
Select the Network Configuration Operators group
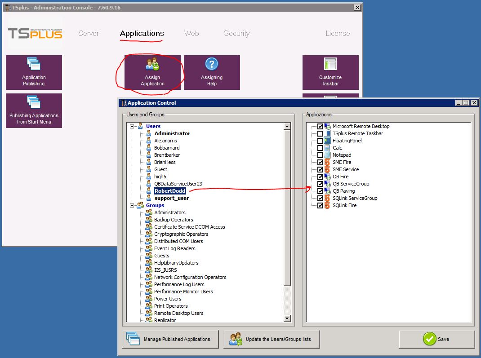pyautogui.click(x=190, y=277)
